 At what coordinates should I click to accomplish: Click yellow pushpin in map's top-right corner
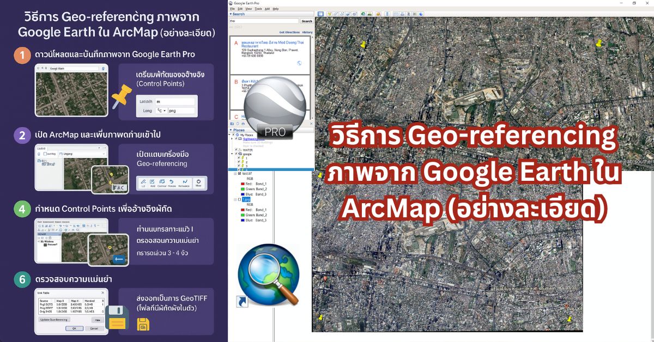(599, 44)
